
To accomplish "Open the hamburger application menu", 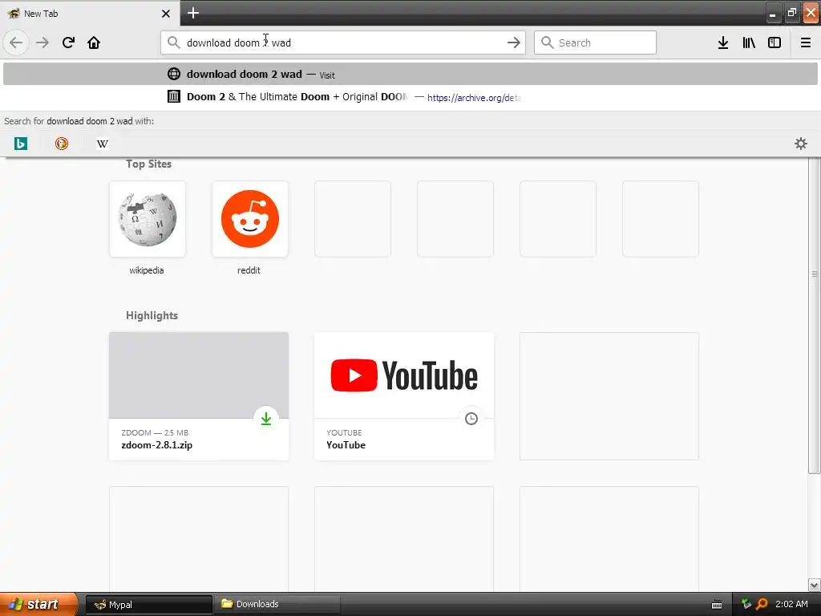I will (806, 43).
